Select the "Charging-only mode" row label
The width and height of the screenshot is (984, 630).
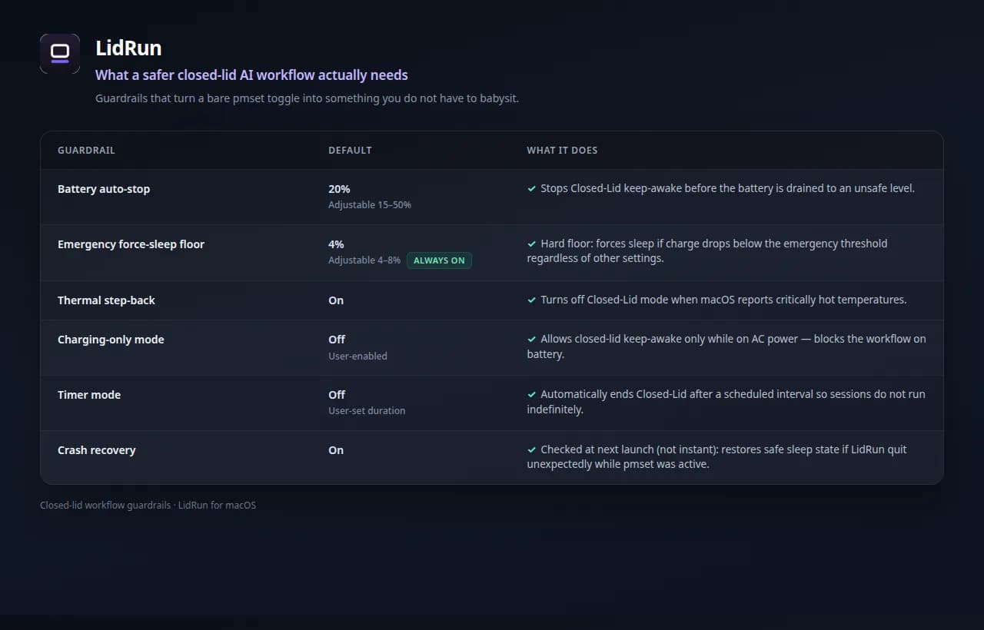click(x=111, y=340)
